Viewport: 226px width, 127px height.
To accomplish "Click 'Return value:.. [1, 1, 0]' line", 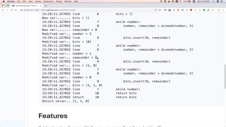I will [66, 101].
